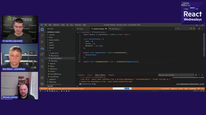Open the Terminal menu
This screenshot has height=115, width=206.
(78, 25)
